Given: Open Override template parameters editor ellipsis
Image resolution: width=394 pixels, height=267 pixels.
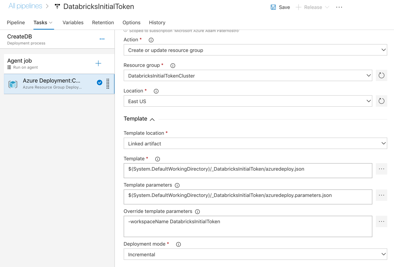Looking at the screenshot, I should coord(382,221).
